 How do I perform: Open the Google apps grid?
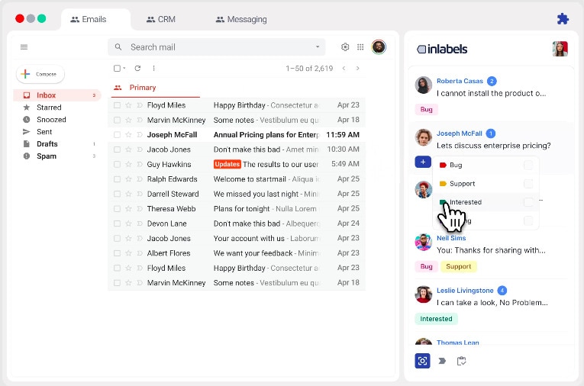(x=360, y=47)
